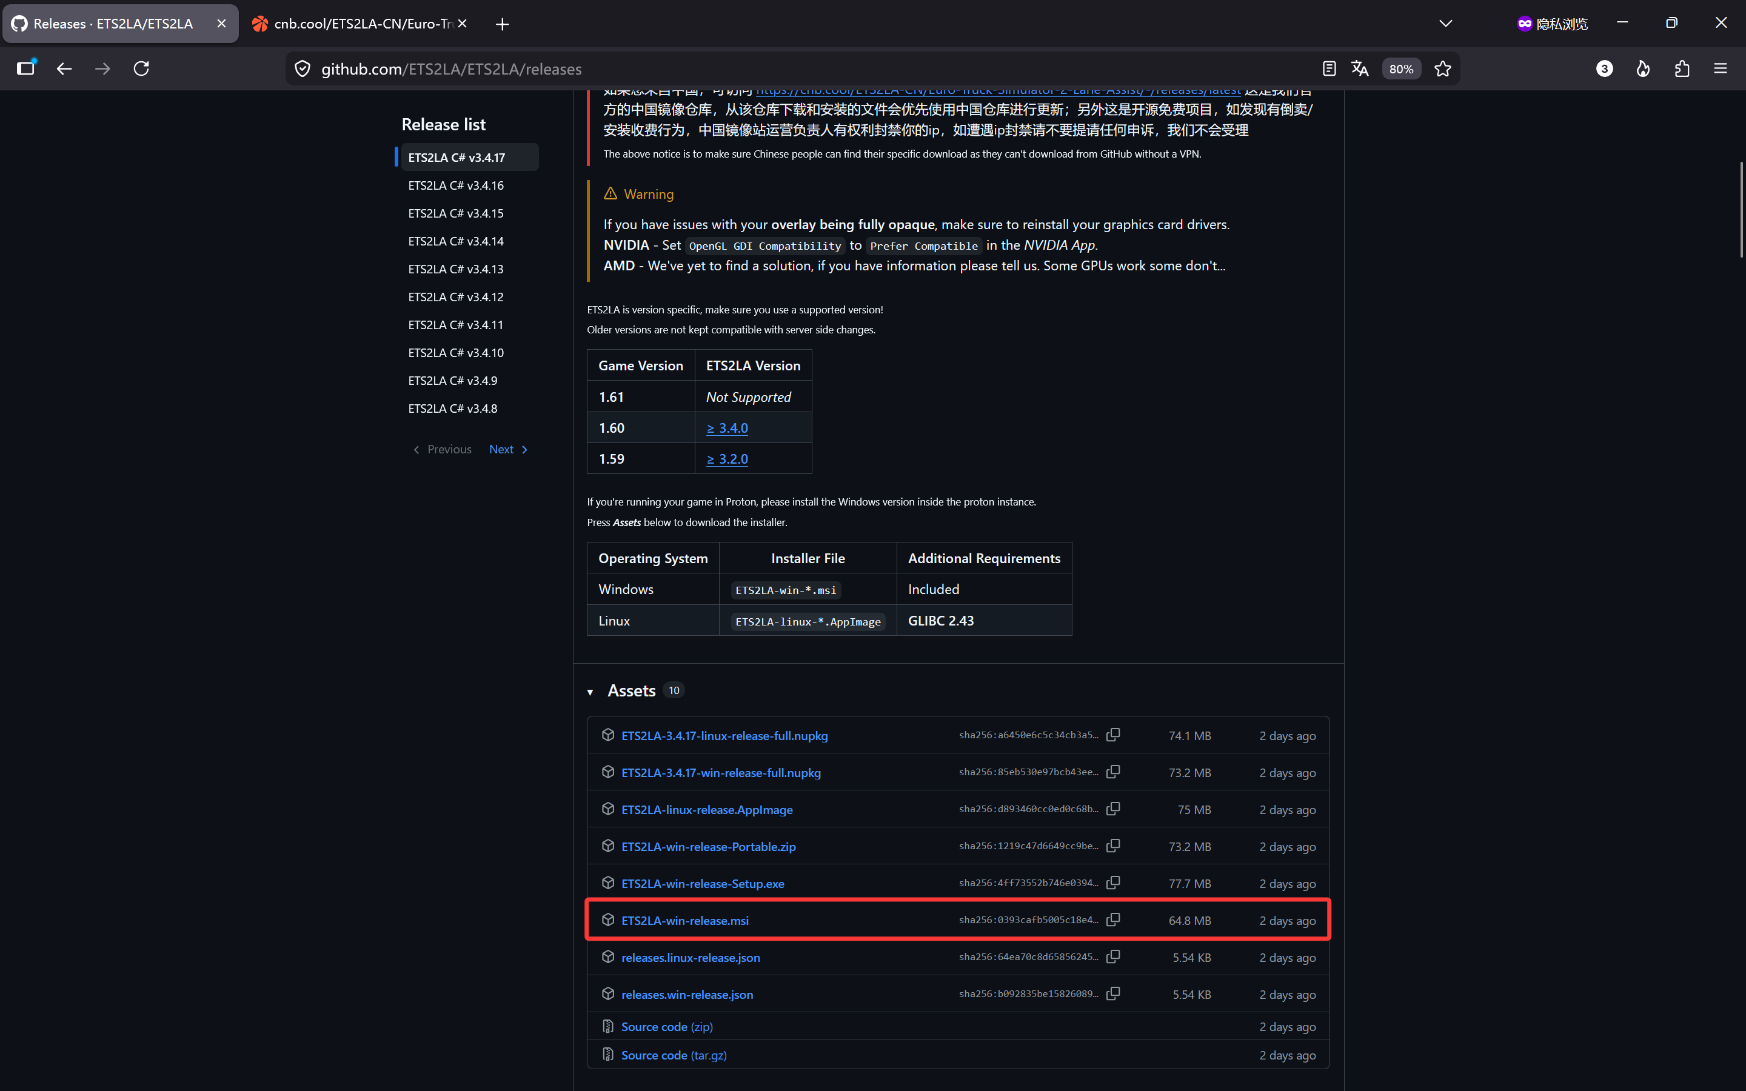Viewport: 1746px width, 1091px height.
Task: Copy sha256 of win-release-Setup.exe
Action: click(1113, 882)
